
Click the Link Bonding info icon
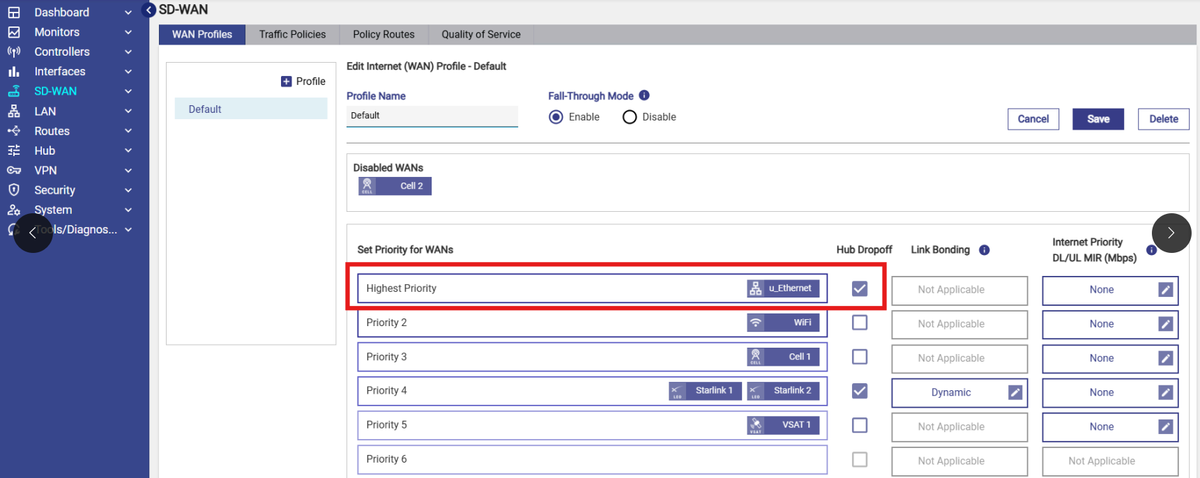click(x=984, y=250)
